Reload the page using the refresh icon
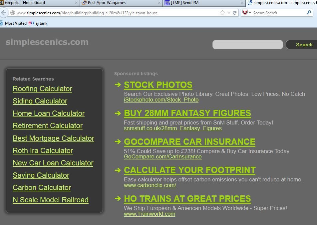 (234, 13)
